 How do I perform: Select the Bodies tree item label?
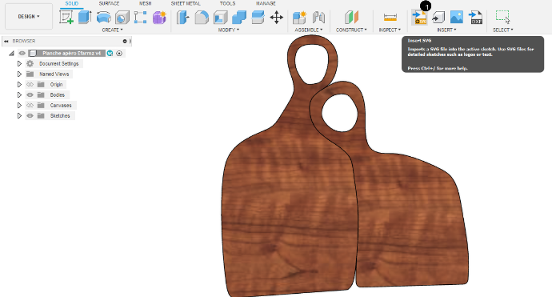tap(57, 94)
